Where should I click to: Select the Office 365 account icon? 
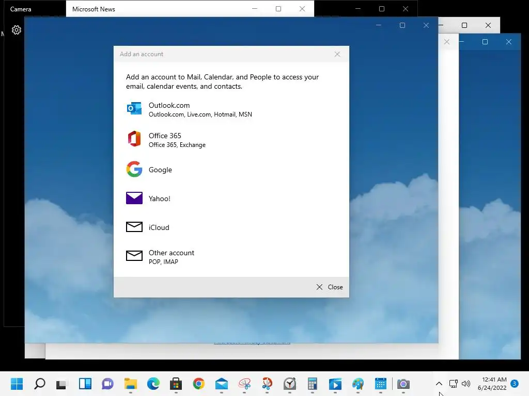coord(134,139)
